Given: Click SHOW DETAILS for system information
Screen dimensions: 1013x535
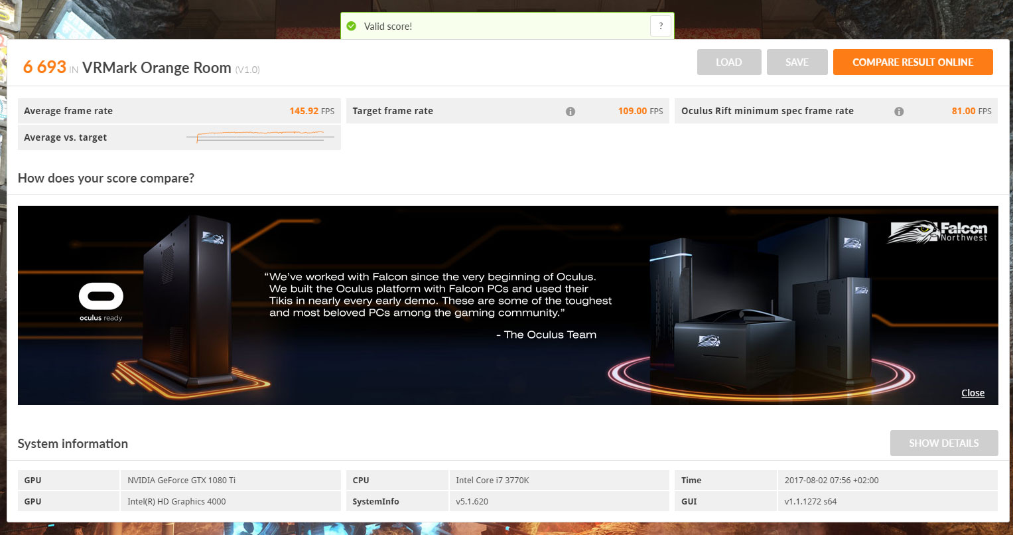Looking at the screenshot, I should [944, 443].
